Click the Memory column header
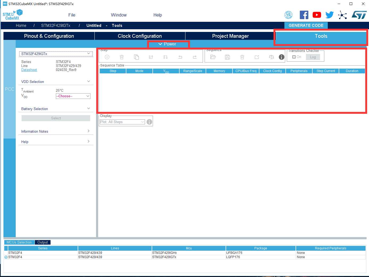 click(x=219, y=71)
